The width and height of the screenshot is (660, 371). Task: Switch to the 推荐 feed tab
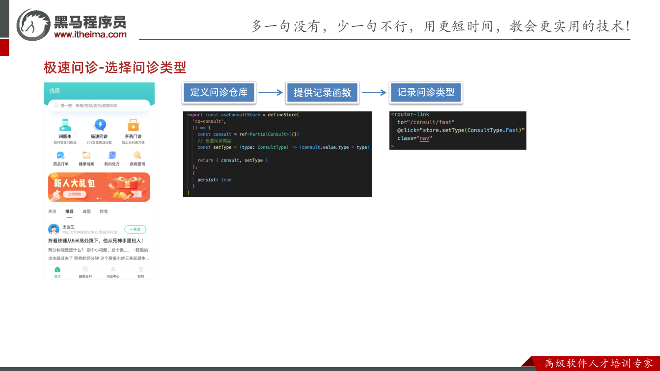click(x=69, y=212)
